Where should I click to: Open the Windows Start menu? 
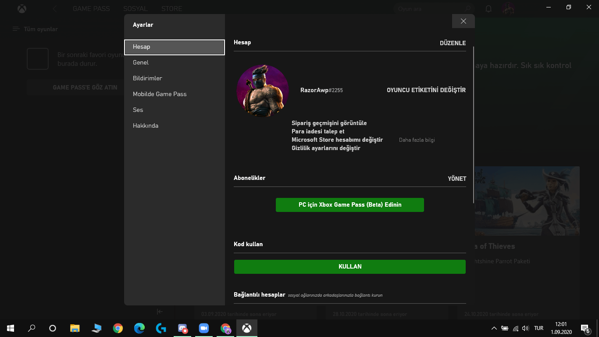pos(11,328)
